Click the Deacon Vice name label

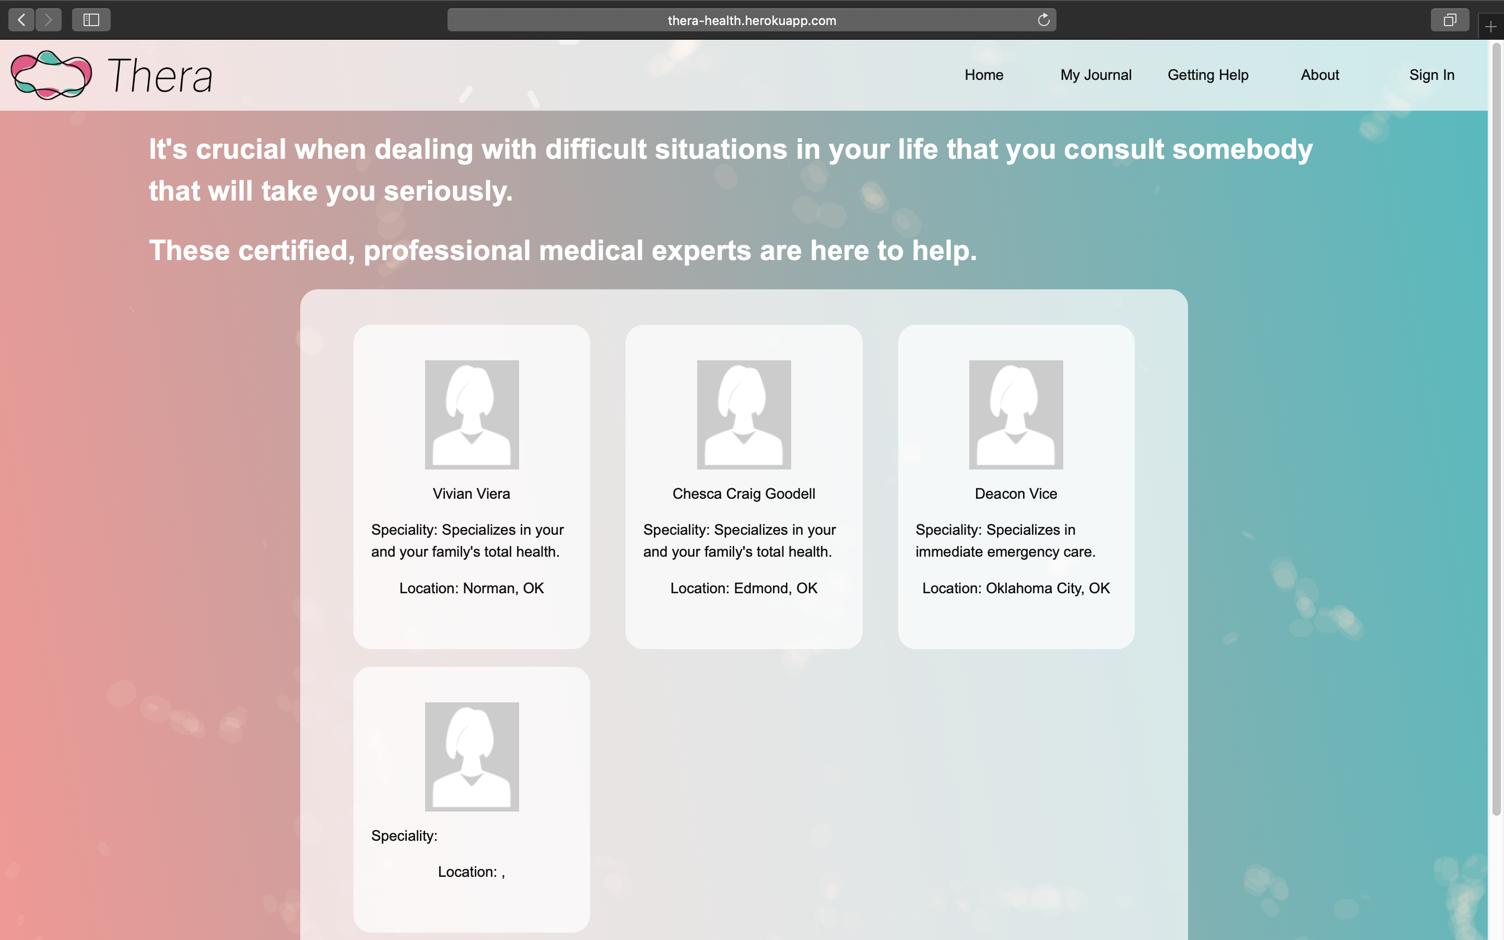tap(1016, 494)
